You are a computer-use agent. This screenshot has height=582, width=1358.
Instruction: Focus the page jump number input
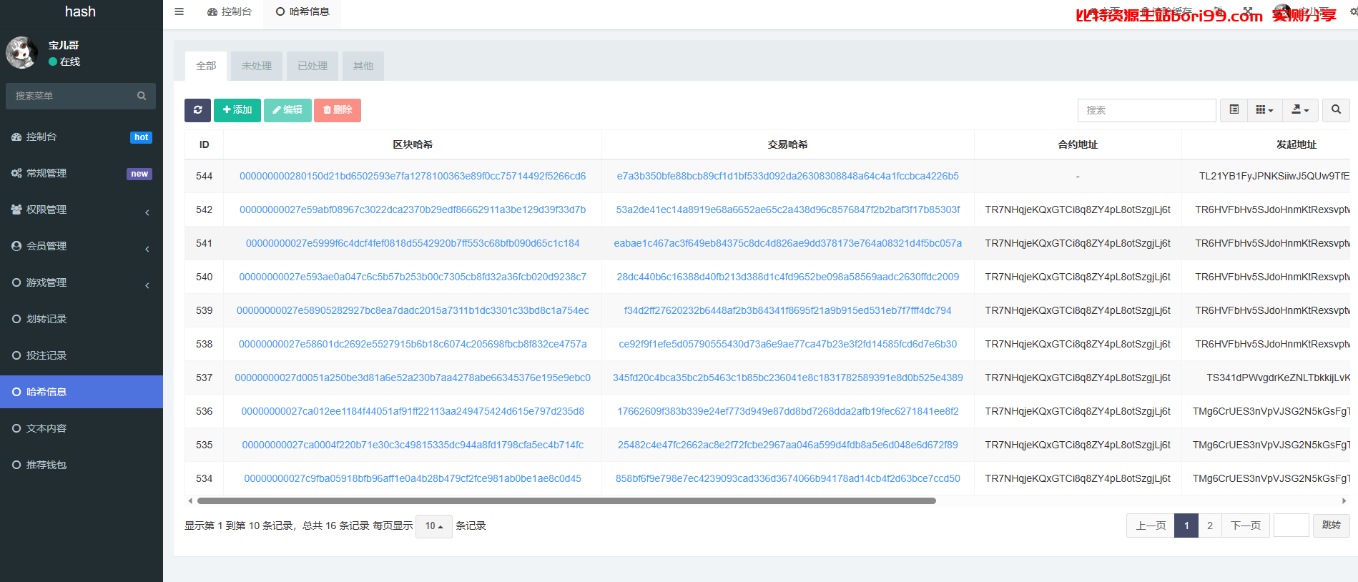pyautogui.click(x=1291, y=526)
